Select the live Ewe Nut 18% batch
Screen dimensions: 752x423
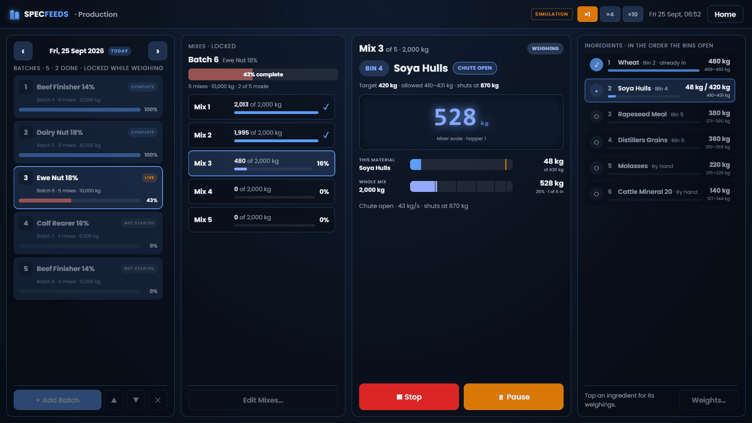(88, 188)
